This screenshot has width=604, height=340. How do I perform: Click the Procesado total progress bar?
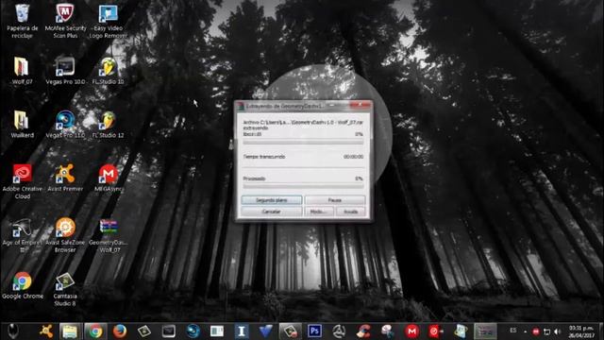pyautogui.click(x=303, y=186)
